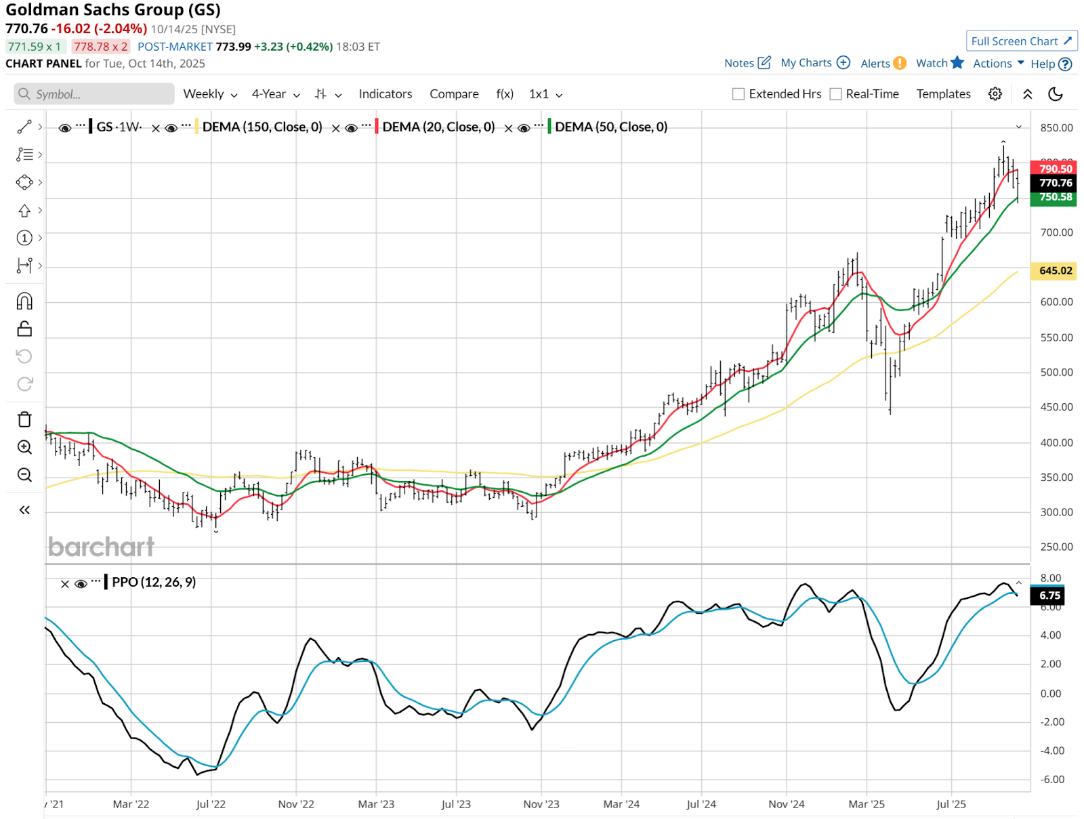
Task: Select the magnet snap tool
Action: 24,301
